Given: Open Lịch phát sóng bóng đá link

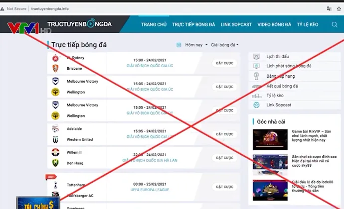Looking at the screenshot, I should pyautogui.click(x=289, y=66).
